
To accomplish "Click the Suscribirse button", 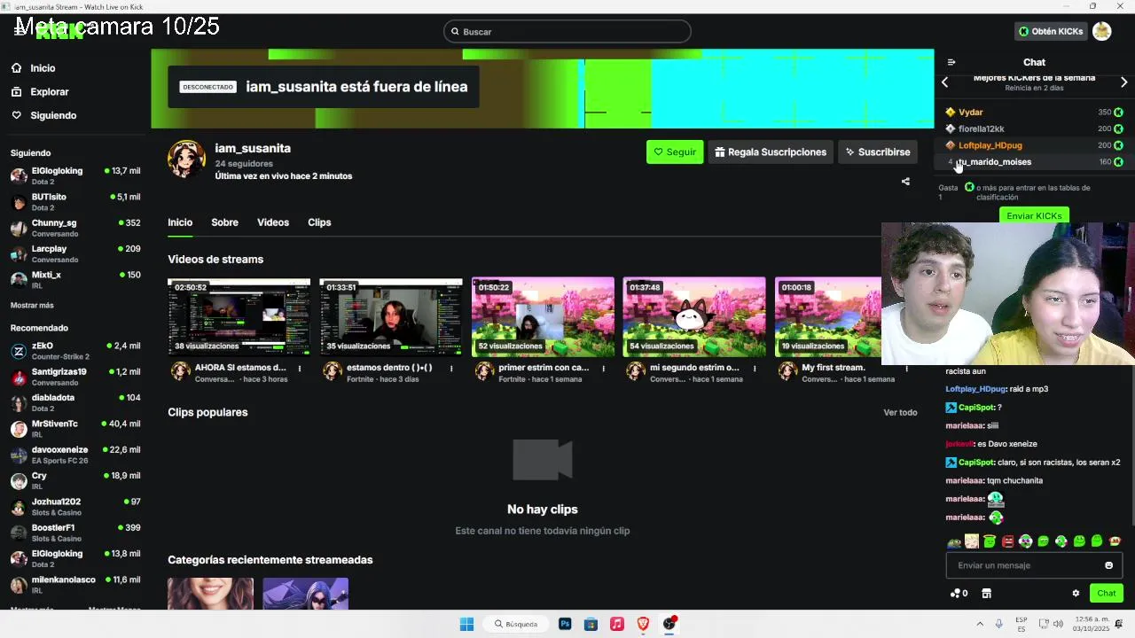I will click(x=878, y=152).
